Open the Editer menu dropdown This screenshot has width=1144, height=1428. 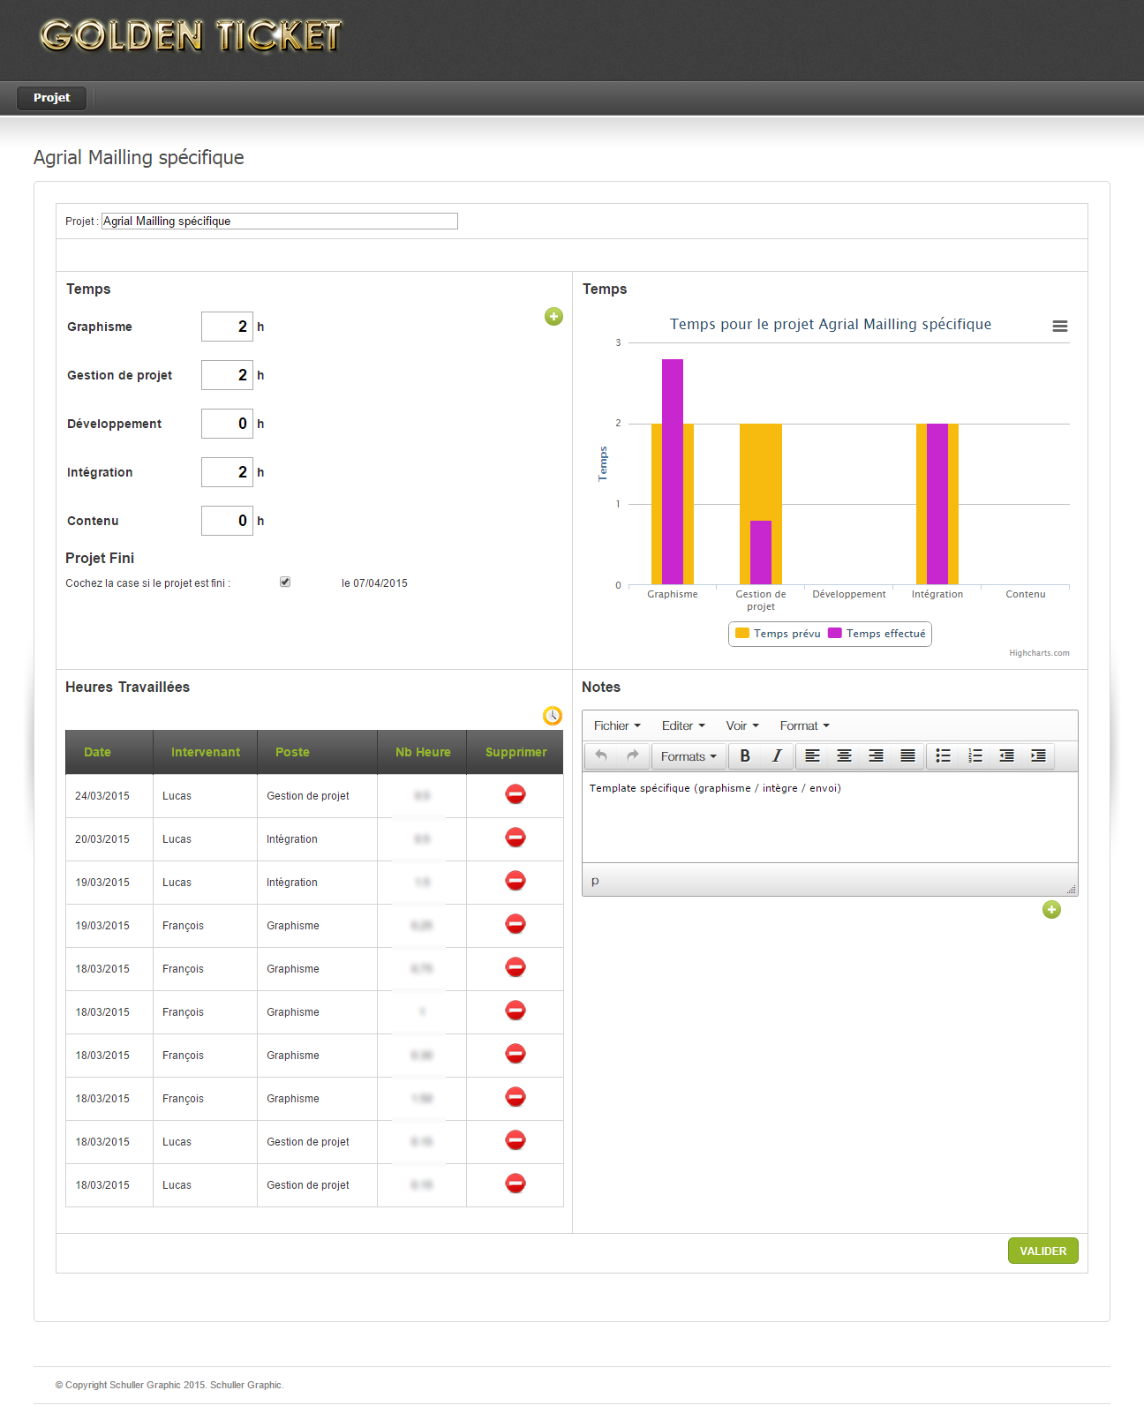click(683, 725)
